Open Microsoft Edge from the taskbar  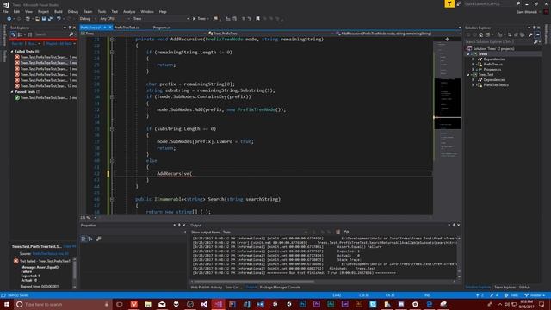click(x=429, y=304)
